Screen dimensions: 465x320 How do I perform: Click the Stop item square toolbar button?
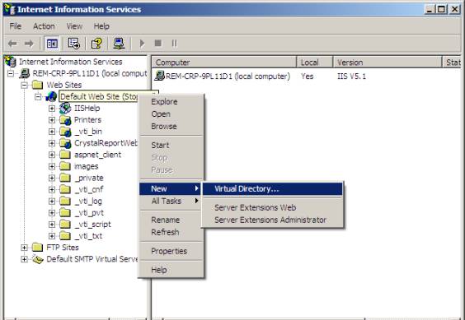[x=158, y=44]
